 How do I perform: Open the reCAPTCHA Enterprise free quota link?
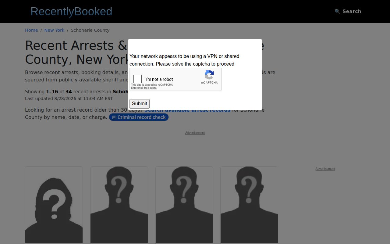point(152,86)
